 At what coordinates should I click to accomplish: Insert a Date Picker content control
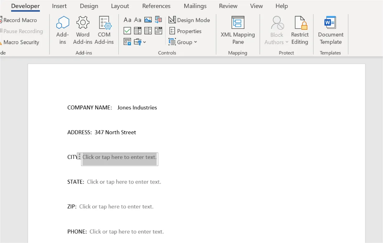click(158, 31)
